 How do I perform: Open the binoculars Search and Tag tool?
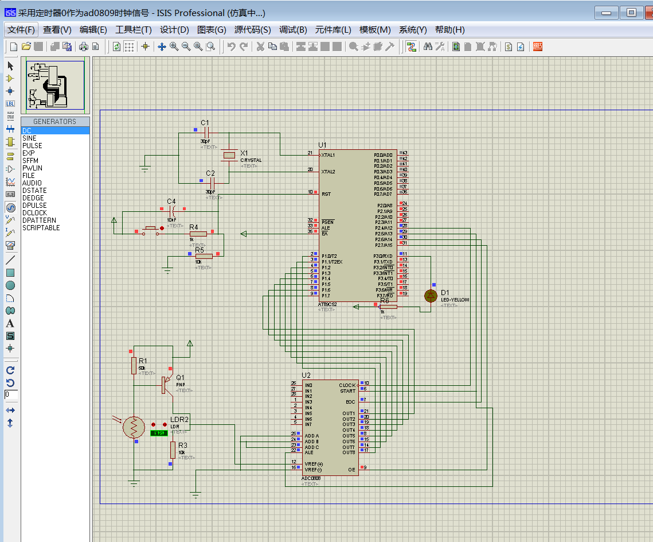coord(428,47)
